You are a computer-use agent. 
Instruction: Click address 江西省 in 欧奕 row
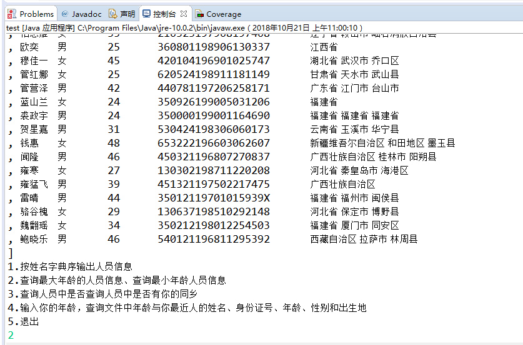click(x=324, y=47)
